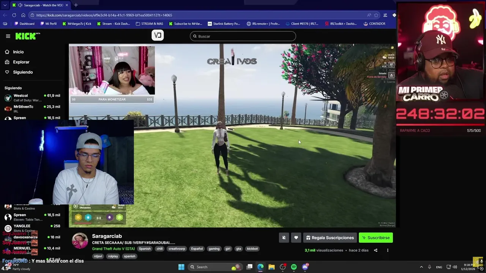Add page to favorites with star icon

376,15
